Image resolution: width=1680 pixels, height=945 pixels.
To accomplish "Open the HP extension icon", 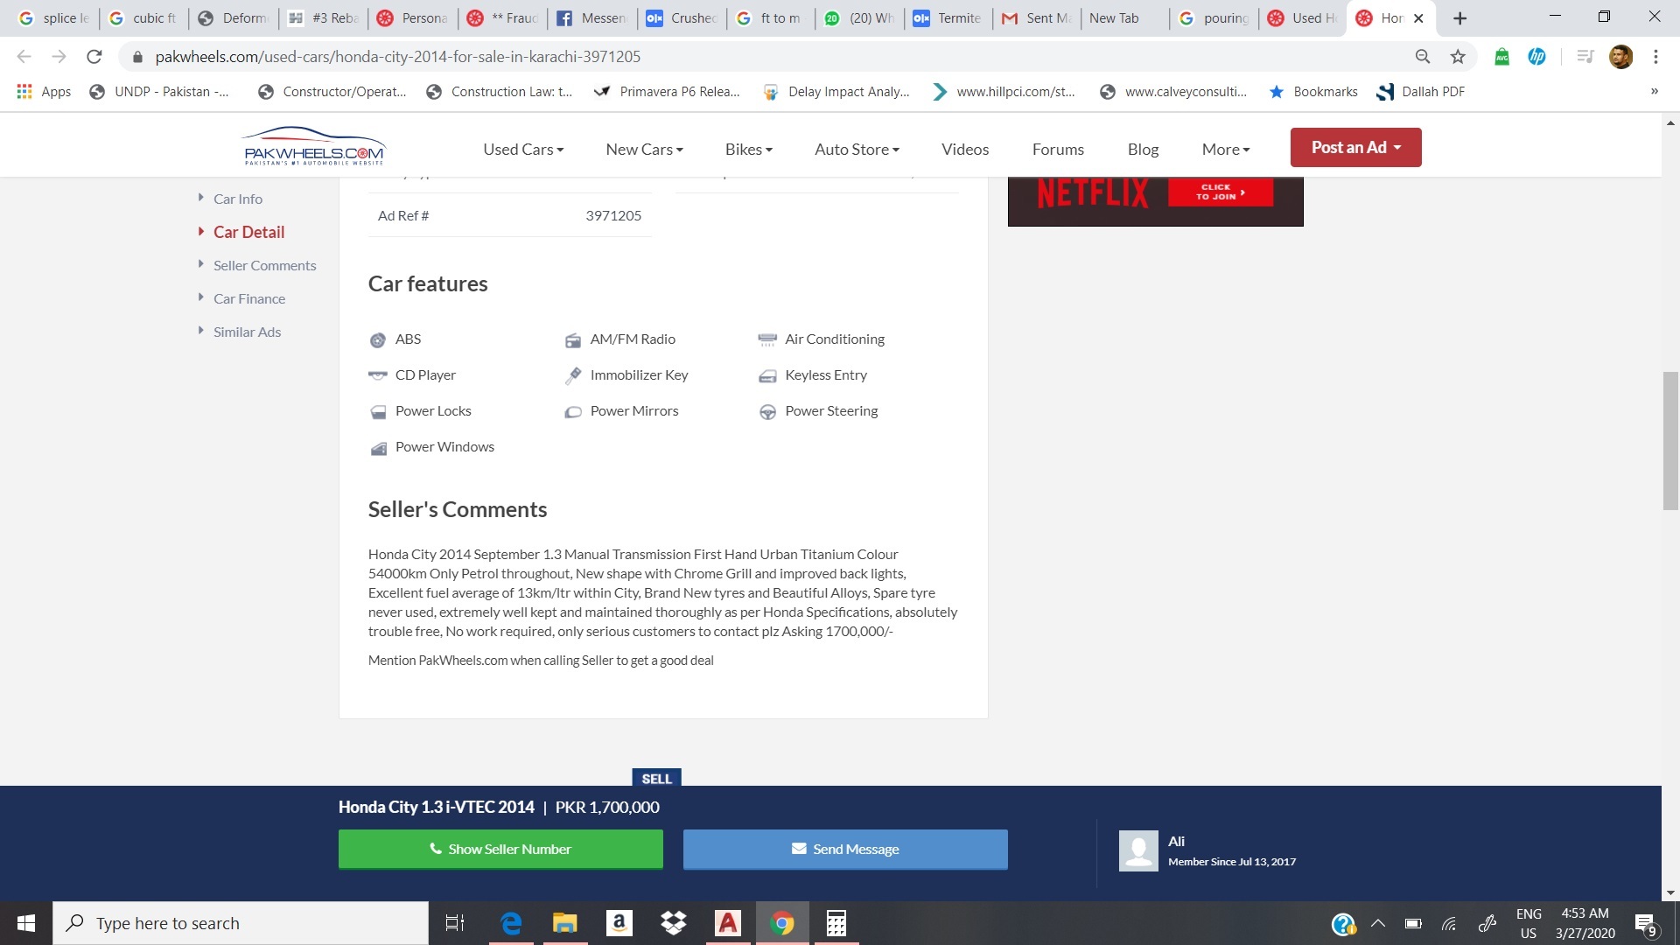I will pos(1537,57).
